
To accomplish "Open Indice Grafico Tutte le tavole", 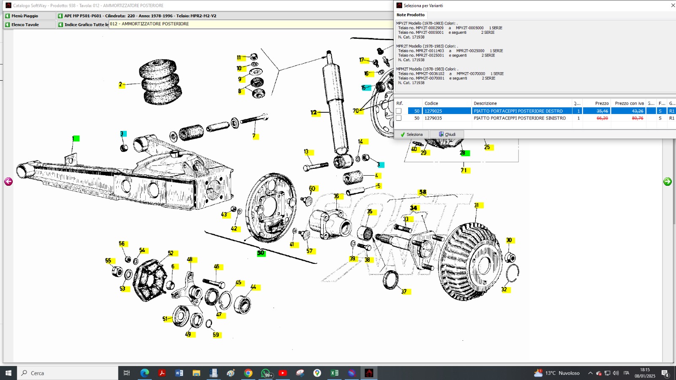I will coord(83,24).
